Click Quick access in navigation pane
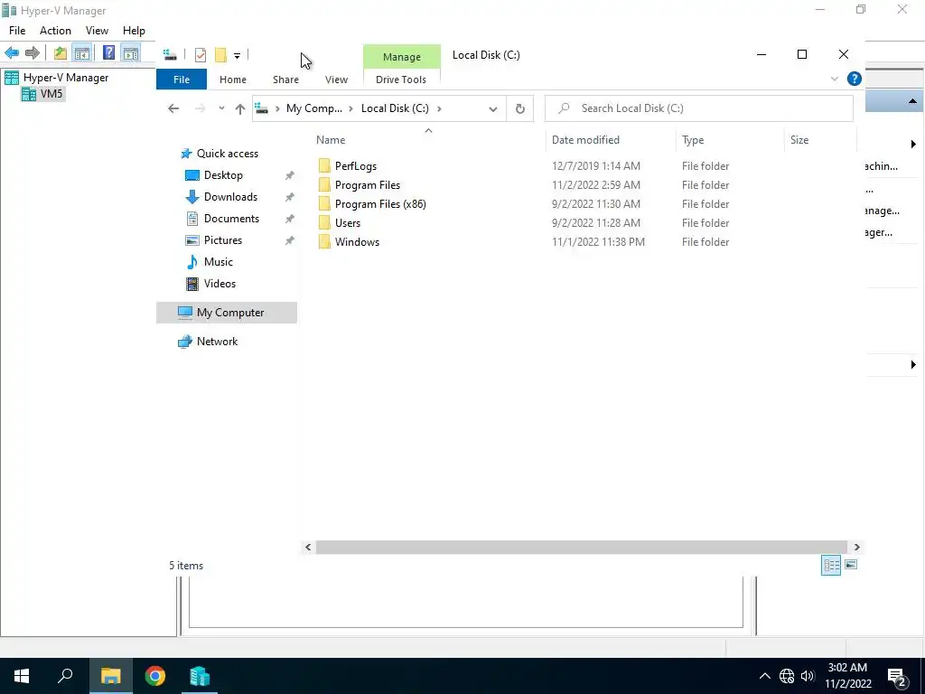This screenshot has height=694, width=925. click(x=227, y=154)
